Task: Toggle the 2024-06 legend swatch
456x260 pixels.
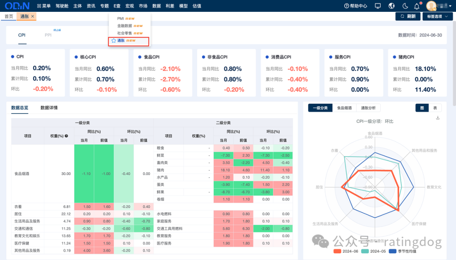Action: 337,251
